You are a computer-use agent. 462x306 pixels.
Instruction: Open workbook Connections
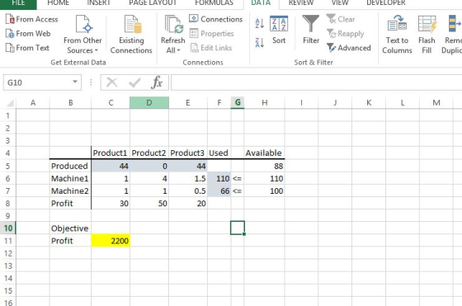pyautogui.click(x=216, y=19)
